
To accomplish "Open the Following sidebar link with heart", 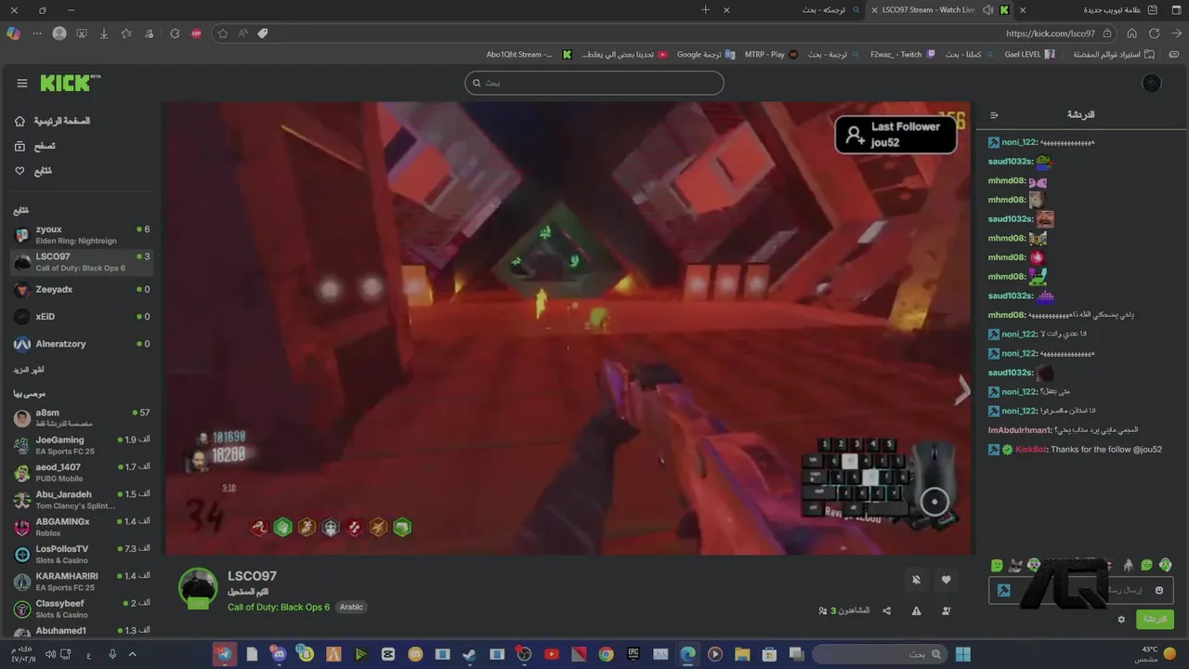I will pos(33,171).
